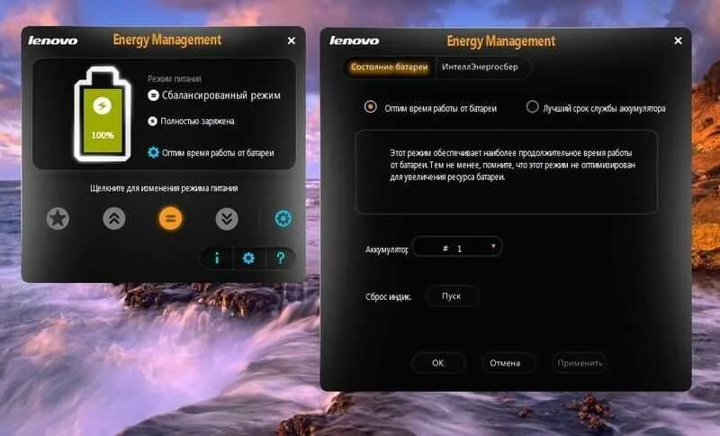Close the left Energy Management window
Screen dimensions: 720x436
pyautogui.click(x=291, y=41)
